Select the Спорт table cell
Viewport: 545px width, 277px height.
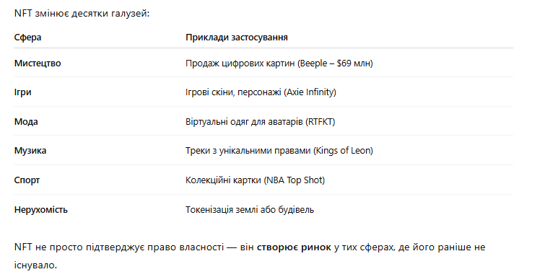point(27,180)
